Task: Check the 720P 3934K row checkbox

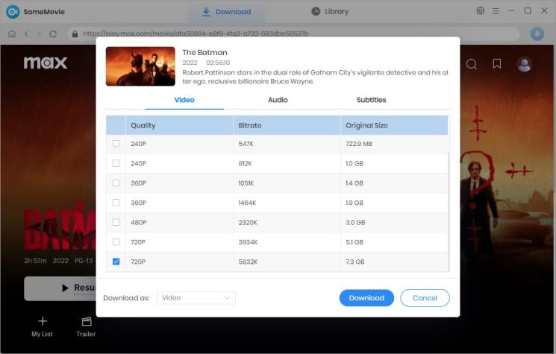Action: [116, 241]
